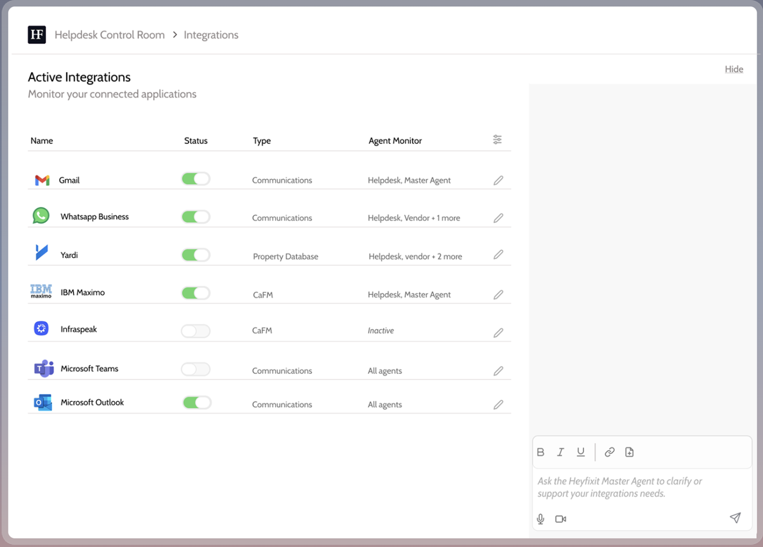Edit the Gmail integration
The image size is (763, 547).
499,180
